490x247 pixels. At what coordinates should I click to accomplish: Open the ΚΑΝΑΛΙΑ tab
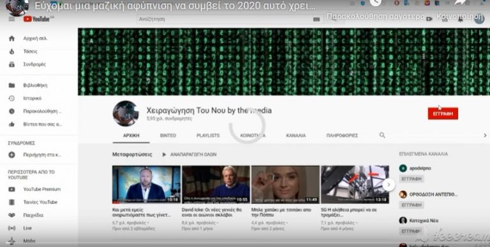[x=296, y=136]
